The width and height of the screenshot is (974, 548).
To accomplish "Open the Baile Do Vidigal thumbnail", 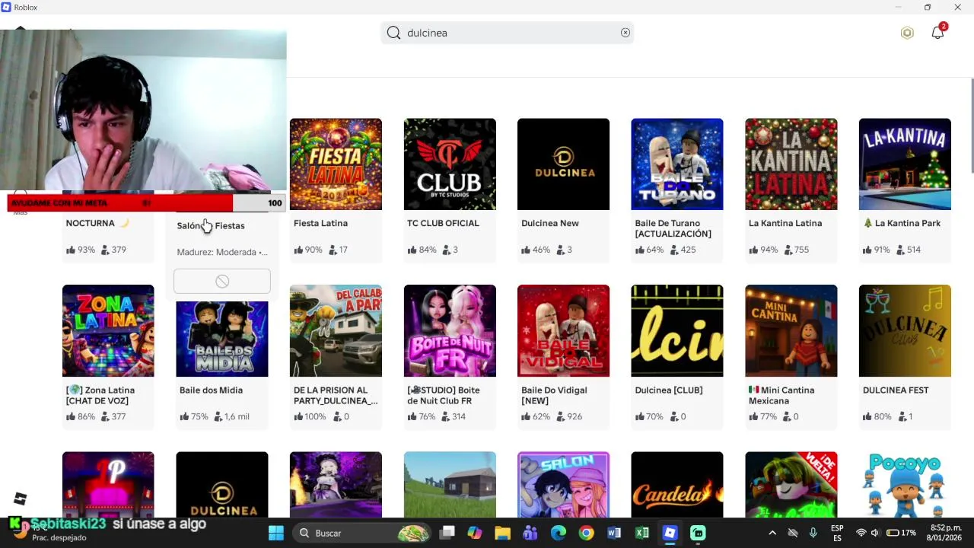I will click(563, 330).
